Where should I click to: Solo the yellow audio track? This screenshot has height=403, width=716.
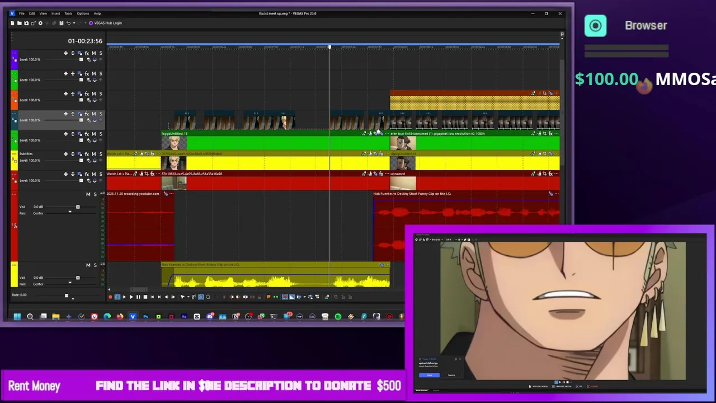click(x=95, y=265)
